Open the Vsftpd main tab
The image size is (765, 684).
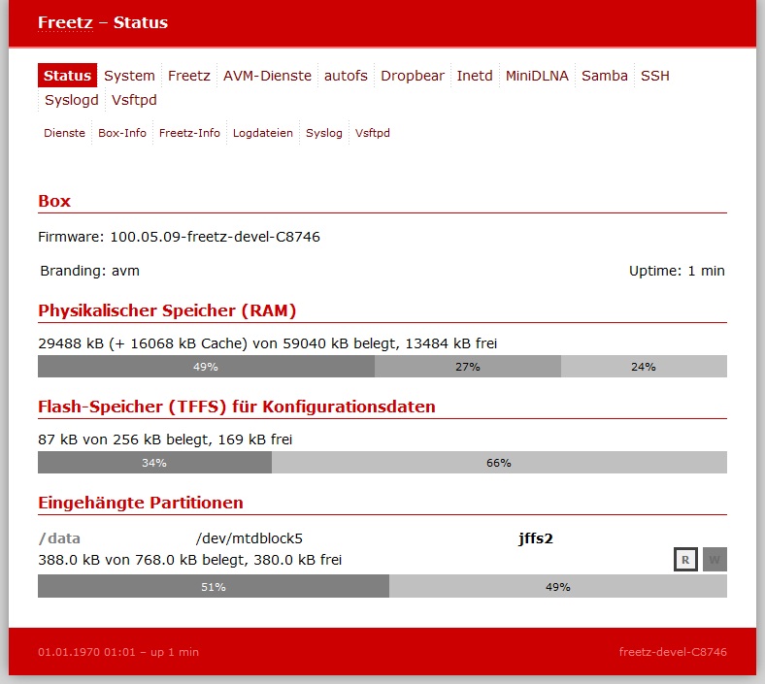tap(134, 100)
